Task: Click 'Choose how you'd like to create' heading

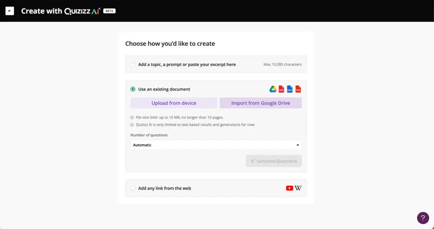Action: pos(170,44)
